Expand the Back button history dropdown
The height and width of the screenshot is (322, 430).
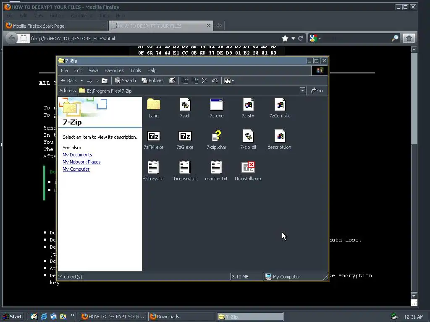(81, 81)
